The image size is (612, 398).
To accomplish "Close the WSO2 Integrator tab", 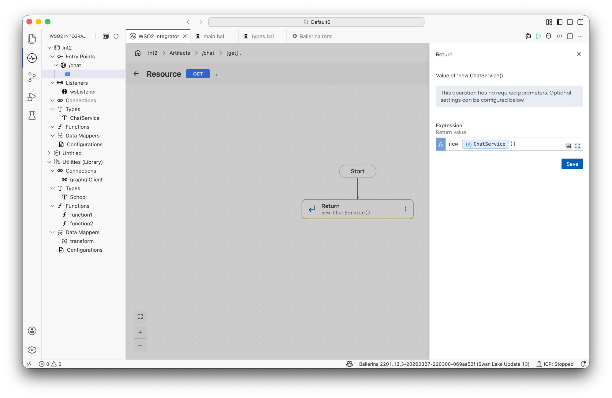I will pos(185,36).
